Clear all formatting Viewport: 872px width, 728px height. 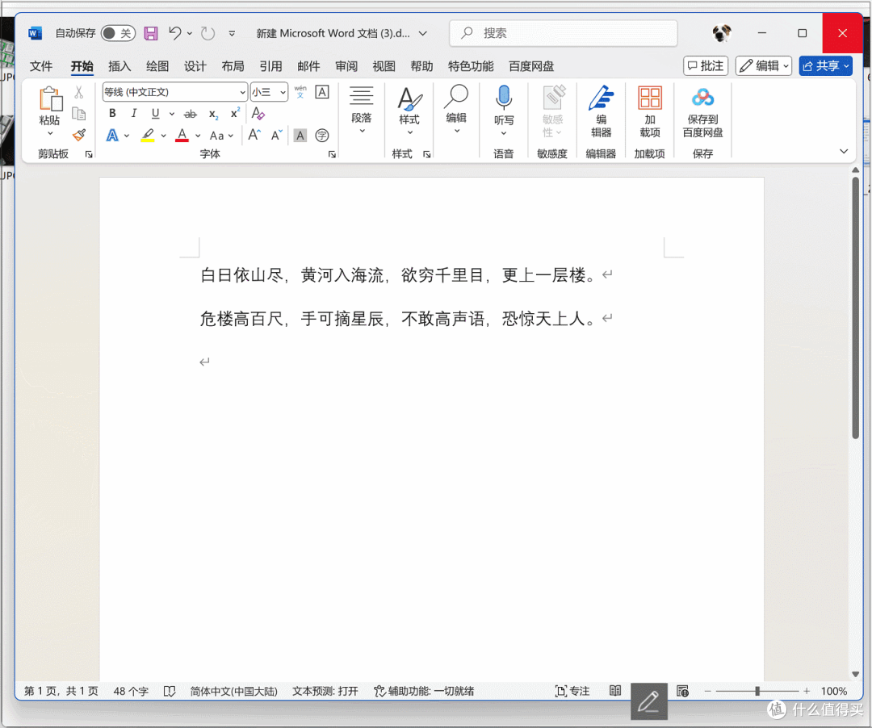258,113
